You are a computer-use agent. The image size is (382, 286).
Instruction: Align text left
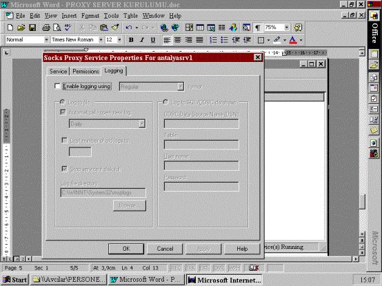tap(167, 40)
